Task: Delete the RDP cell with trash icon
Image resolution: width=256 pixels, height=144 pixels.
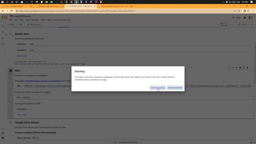Action: coord(247,68)
